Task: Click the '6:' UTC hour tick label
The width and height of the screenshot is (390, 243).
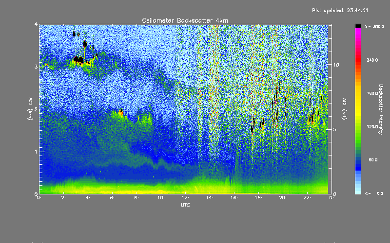Action: click(112, 198)
